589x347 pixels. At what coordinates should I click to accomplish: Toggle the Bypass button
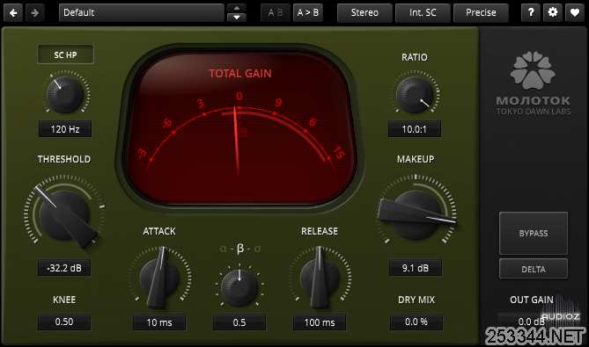pyautogui.click(x=534, y=233)
